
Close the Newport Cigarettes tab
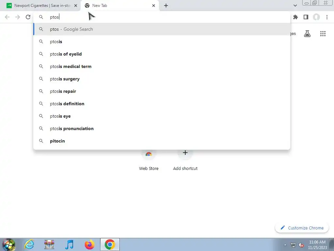pyautogui.click(x=76, y=6)
